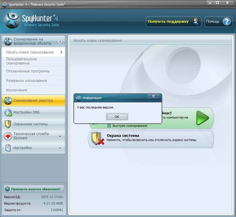Image resolution: width=236 pixels, height=217 pixels.
Task: Click the blue question mark help icon
Action: point(227,22)
